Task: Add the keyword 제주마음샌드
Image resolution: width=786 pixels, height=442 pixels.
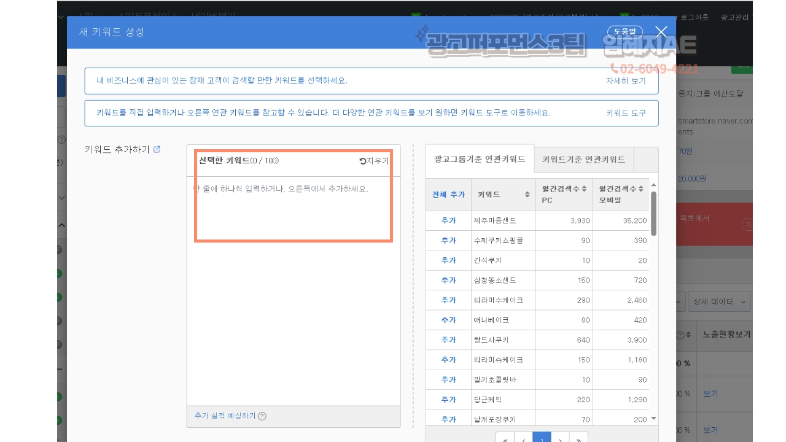Action: coord(448,220)
